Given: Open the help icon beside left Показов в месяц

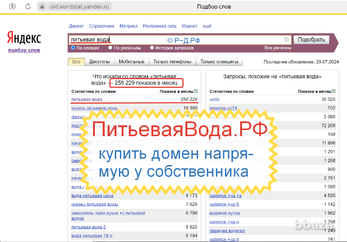Looking at the screenshot, I should coord(196,91).
